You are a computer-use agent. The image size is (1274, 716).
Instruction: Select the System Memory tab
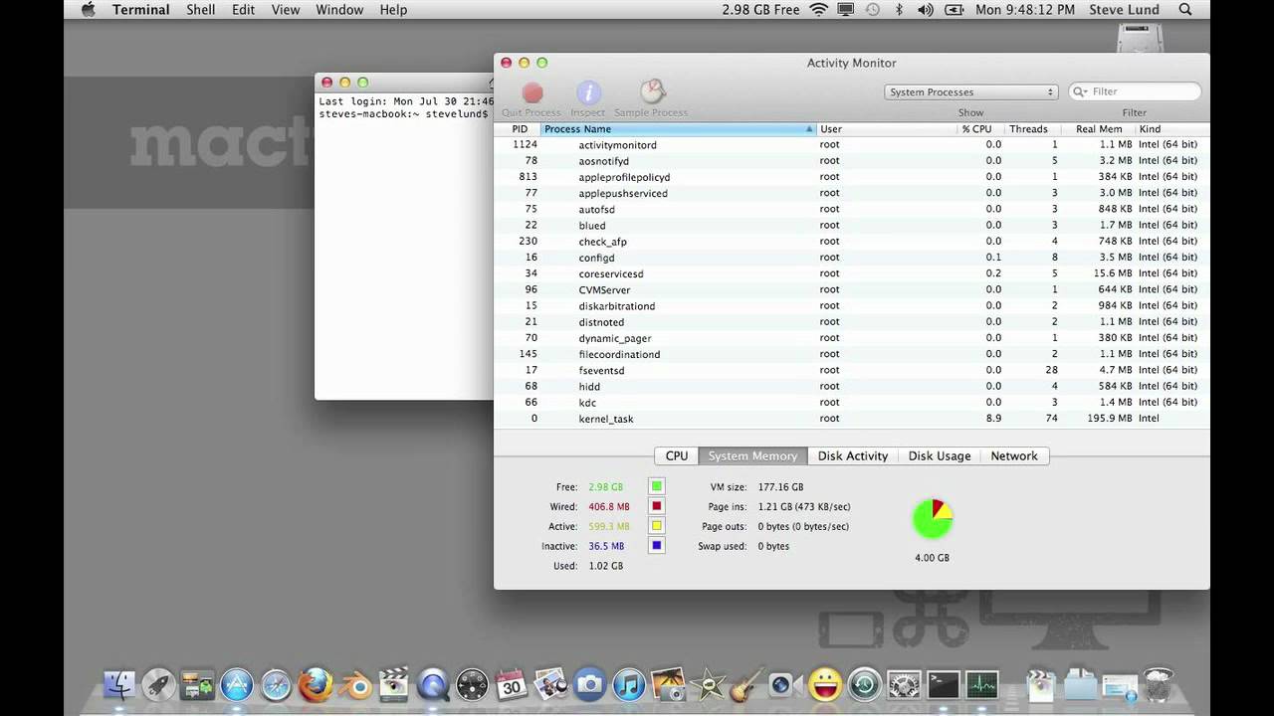point(752,455)
